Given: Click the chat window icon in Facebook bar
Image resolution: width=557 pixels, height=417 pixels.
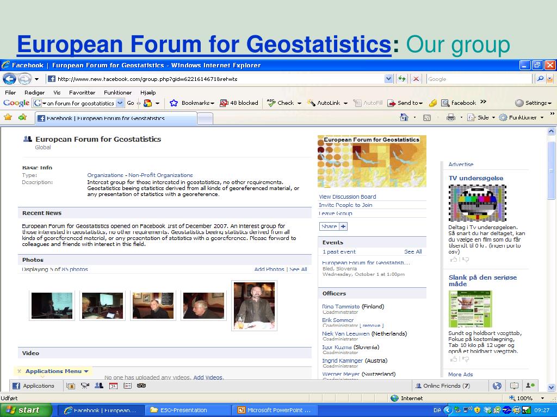Looking at the screenshot, I should point(514,386).
